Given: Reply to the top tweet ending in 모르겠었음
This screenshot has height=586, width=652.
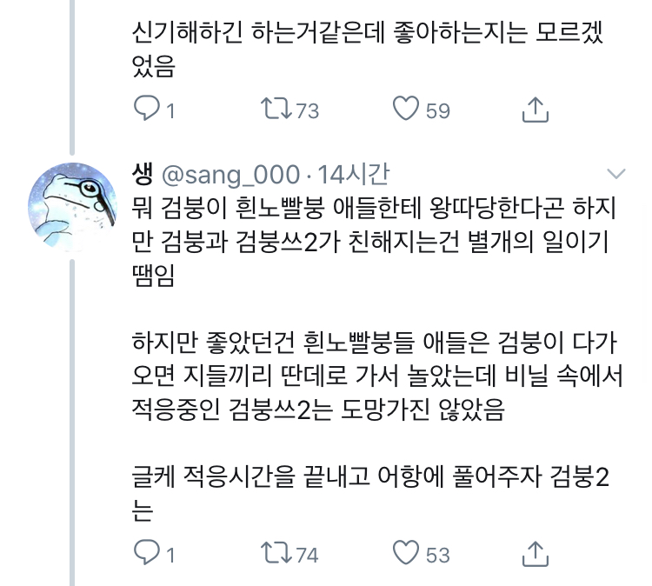Looking at the screenshot, I should click(x=146, y=109).
